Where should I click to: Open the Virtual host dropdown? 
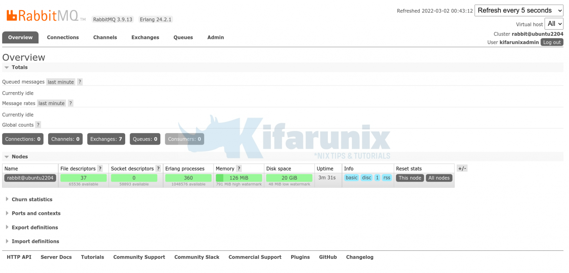pos(554,24)
